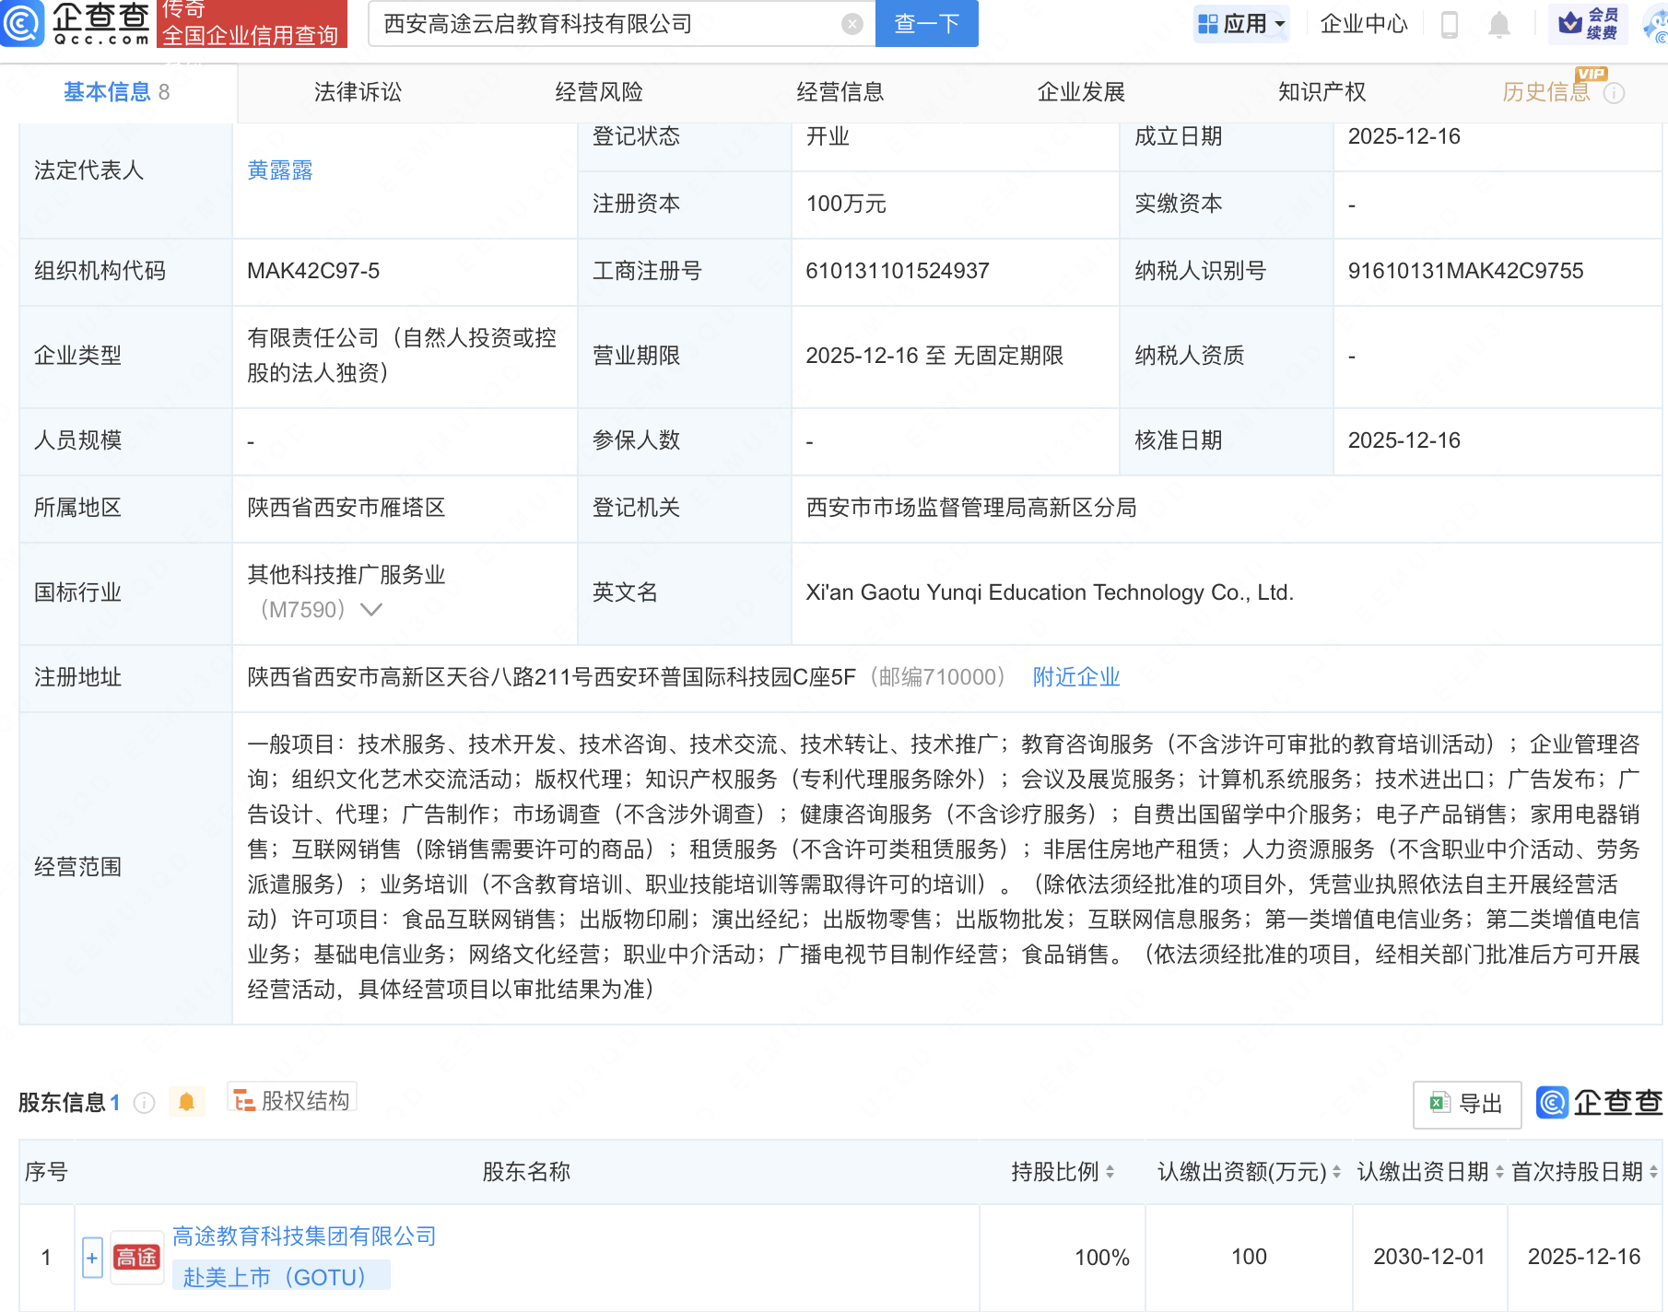Clear the search box text

(852, 24)
